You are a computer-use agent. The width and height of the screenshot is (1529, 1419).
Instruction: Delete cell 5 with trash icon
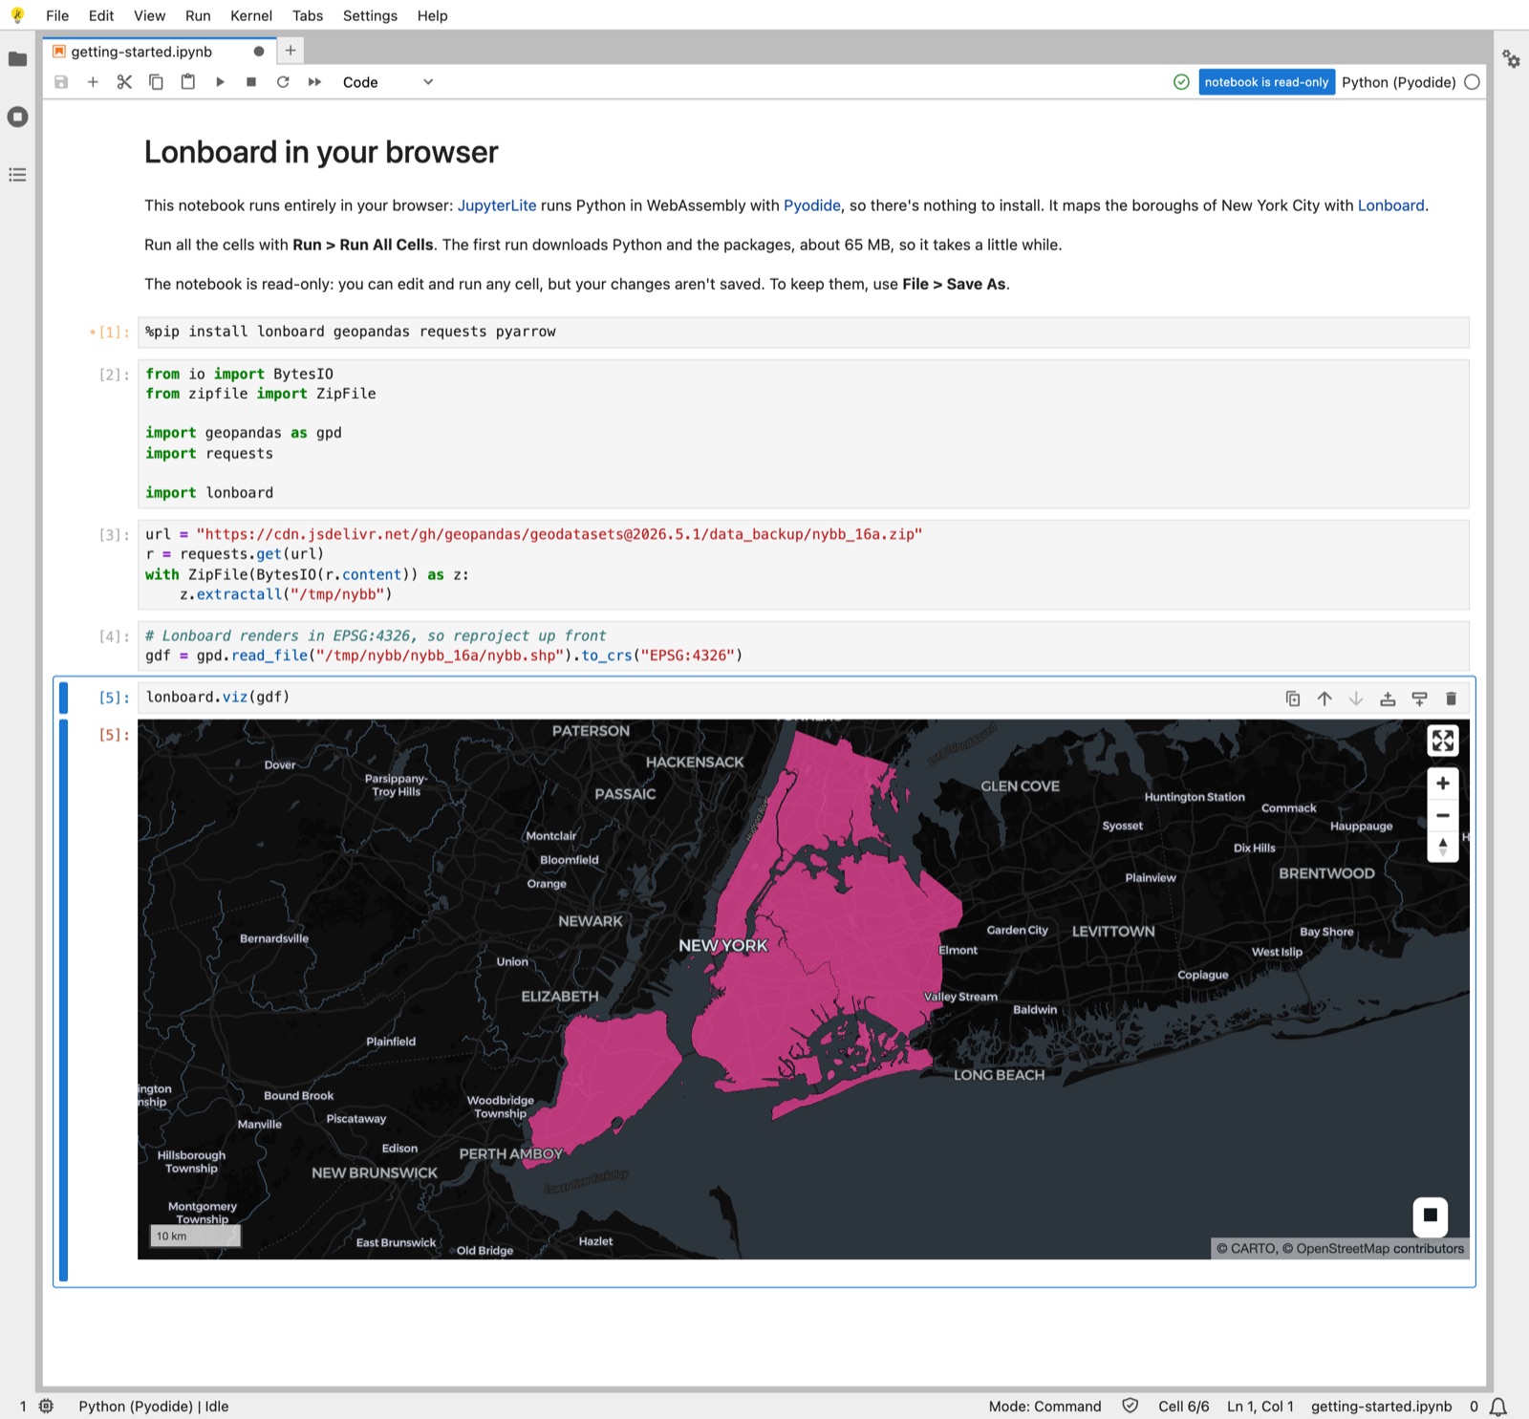tap(1451, 699)
